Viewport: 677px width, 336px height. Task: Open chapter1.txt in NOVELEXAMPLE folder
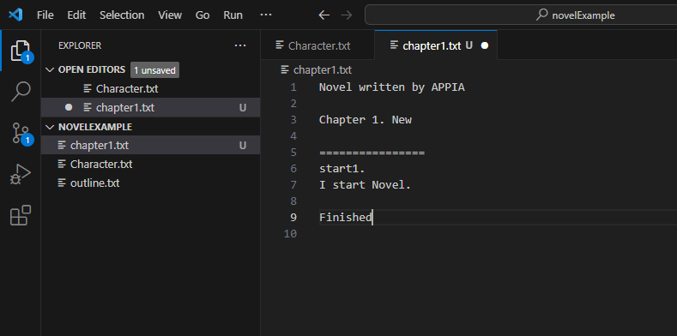[x=150, y=146]
